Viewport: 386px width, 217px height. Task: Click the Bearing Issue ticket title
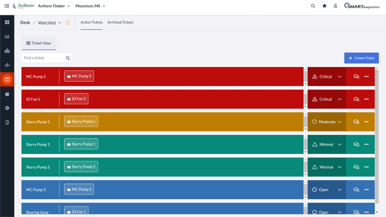click(x=38, y=212)
